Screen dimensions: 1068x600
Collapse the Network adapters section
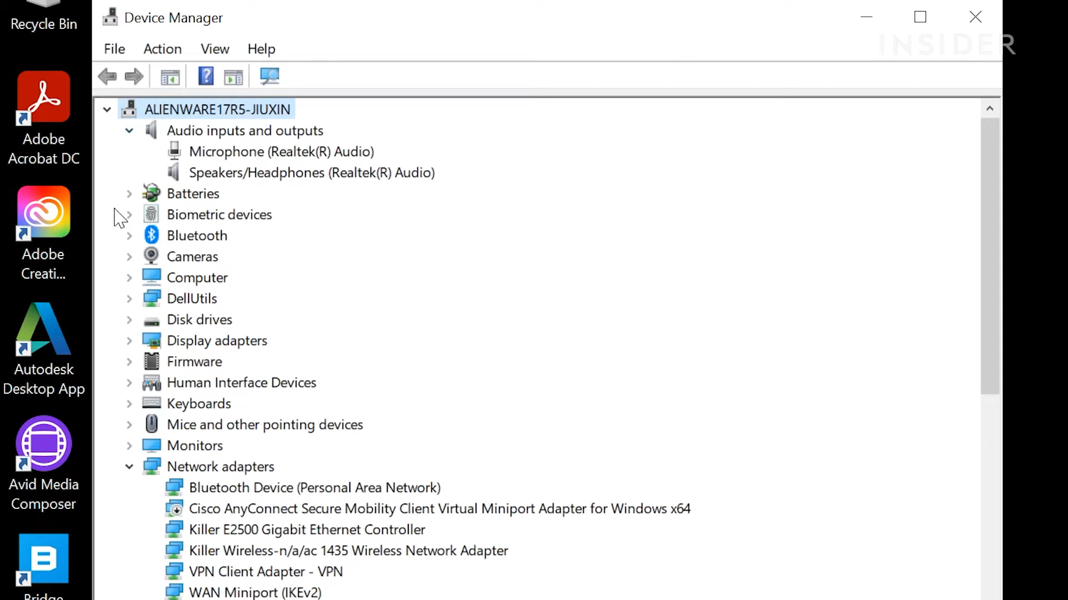(x=129, y=466)
